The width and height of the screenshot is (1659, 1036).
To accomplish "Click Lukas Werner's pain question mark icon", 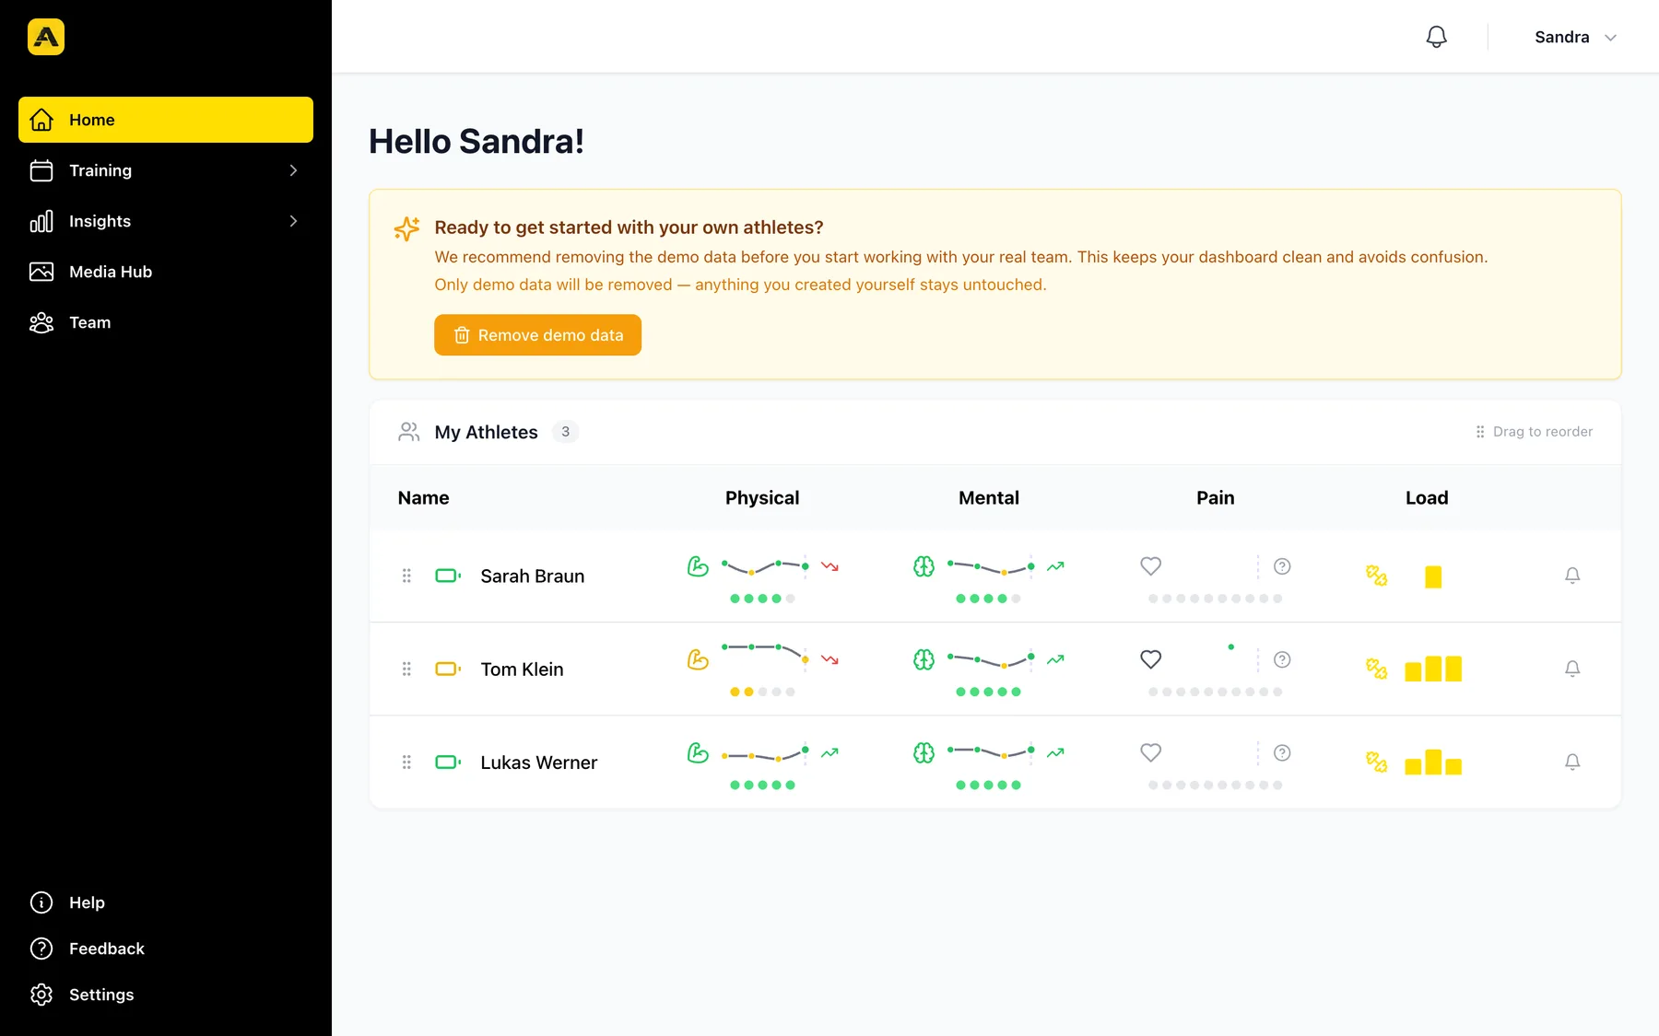I will (1282, 752).
